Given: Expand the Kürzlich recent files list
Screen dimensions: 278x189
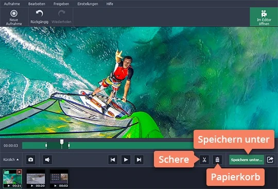Looking at the screenshot, I should [11, 160].
